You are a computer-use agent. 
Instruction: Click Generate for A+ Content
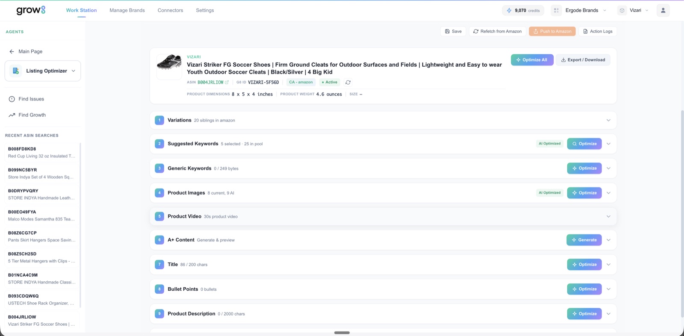584,240
